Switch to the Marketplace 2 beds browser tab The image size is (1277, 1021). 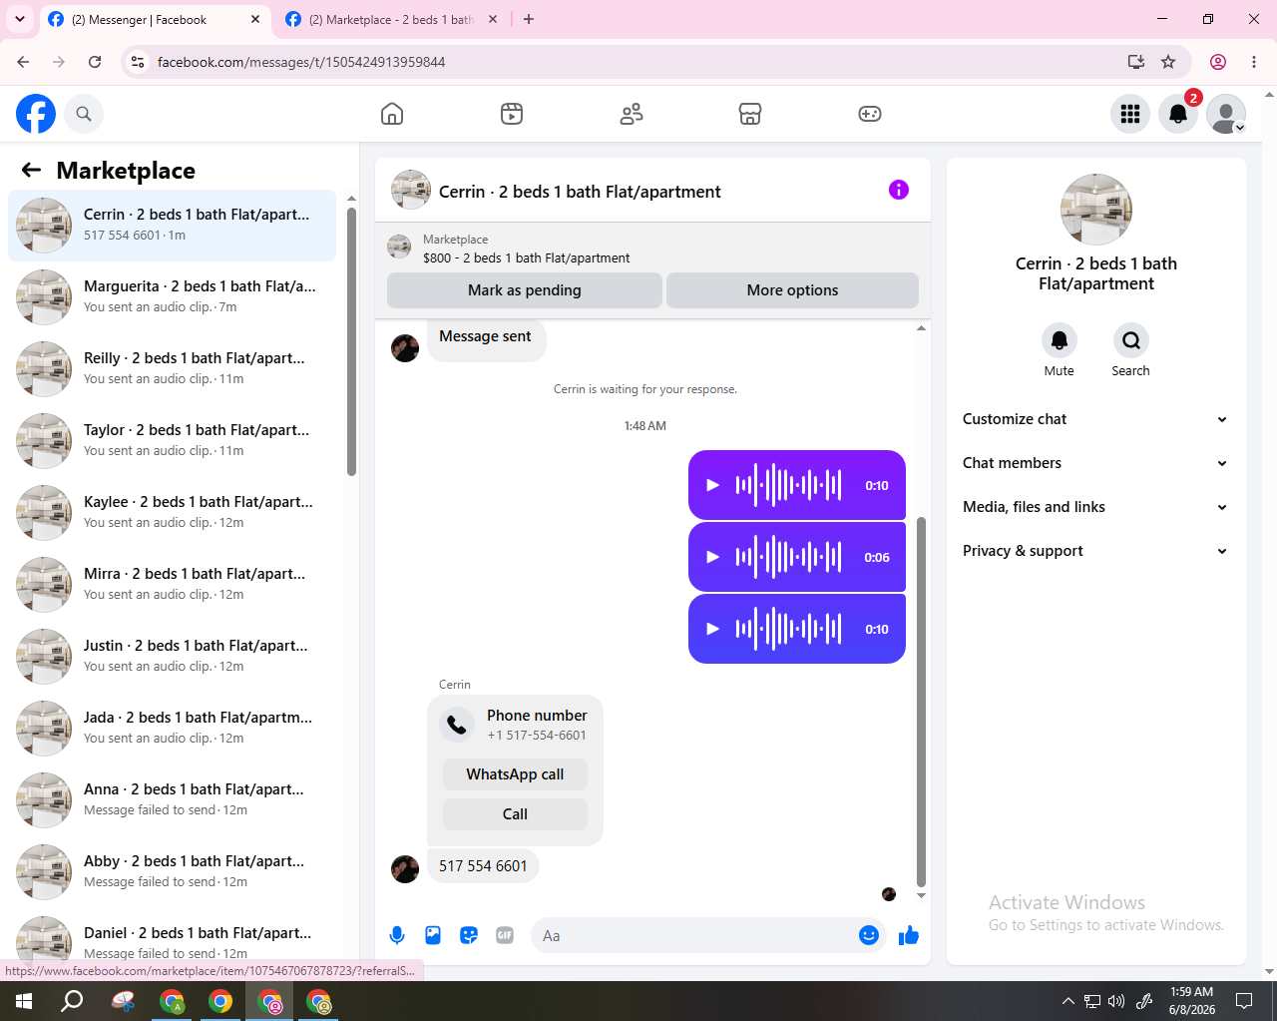(x=391, y=20)
